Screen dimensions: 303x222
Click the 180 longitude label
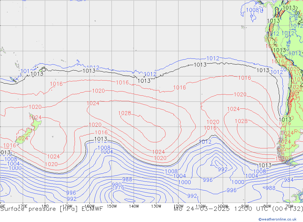tap(45, 206)
